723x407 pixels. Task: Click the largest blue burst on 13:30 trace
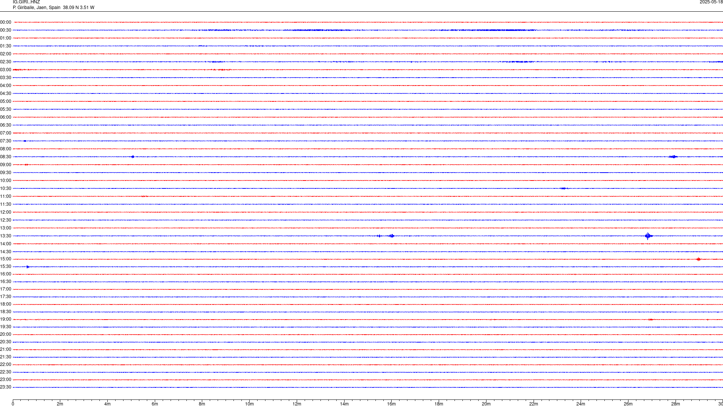click(x=648, y=236)
